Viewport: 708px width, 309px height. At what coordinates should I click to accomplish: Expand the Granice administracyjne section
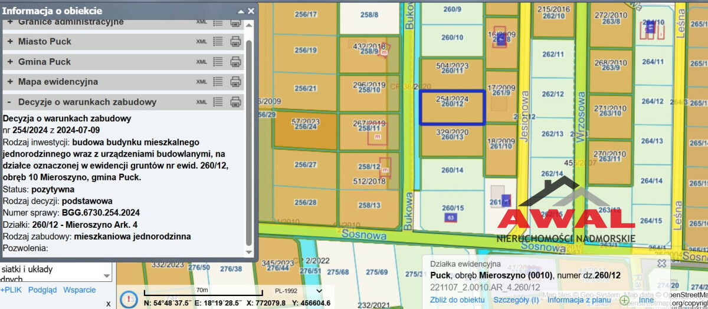coord(10,22)
